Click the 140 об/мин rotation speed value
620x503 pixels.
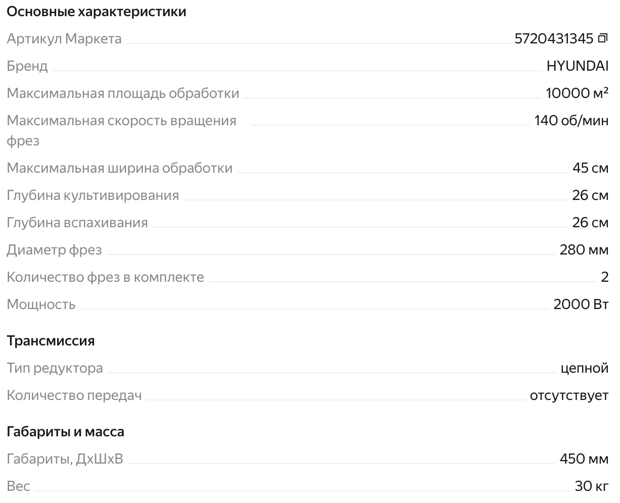point(571,120)
